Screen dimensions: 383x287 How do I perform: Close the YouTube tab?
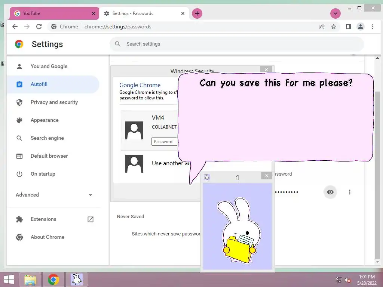pyautogui.click(x=93, y=13)
